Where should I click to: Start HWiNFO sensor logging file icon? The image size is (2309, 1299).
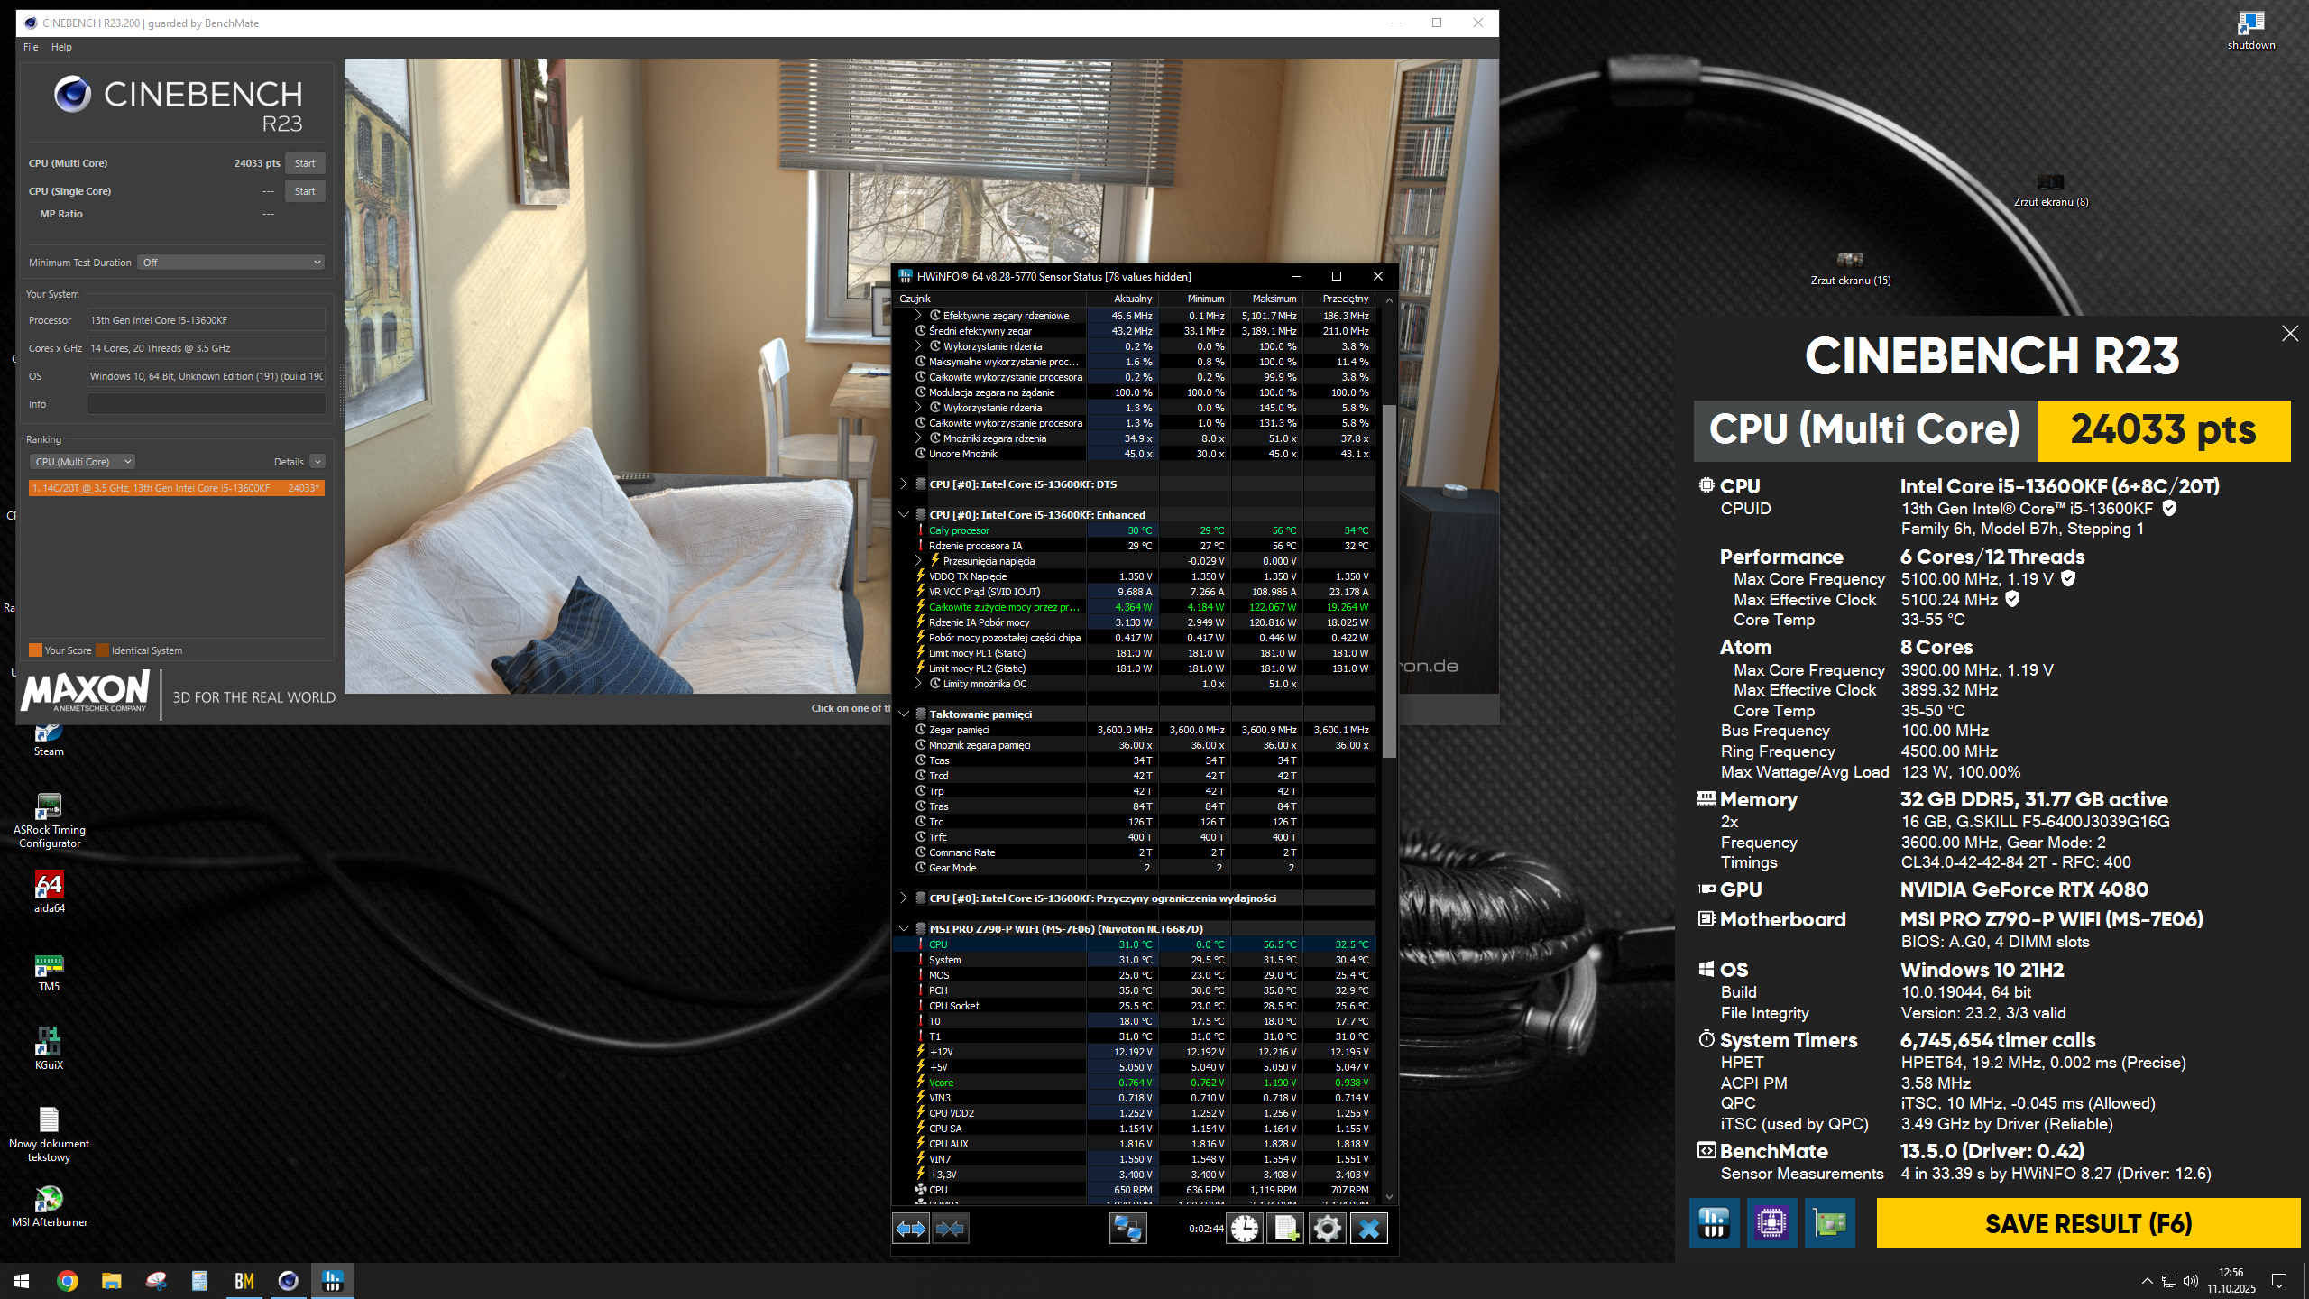coord(1285,1228)
